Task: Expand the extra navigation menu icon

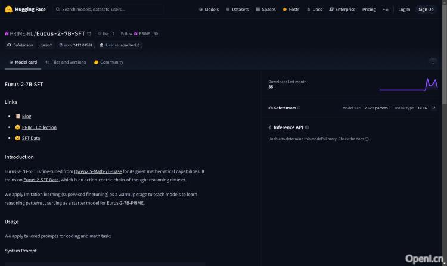Action: pos(386,10)
